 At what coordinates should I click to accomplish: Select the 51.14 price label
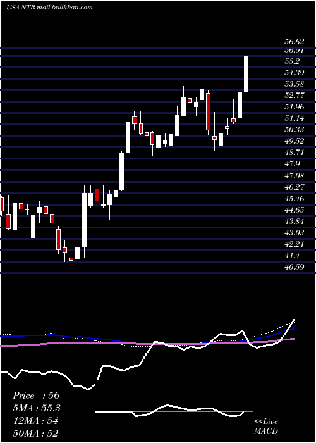pos(294,118)
